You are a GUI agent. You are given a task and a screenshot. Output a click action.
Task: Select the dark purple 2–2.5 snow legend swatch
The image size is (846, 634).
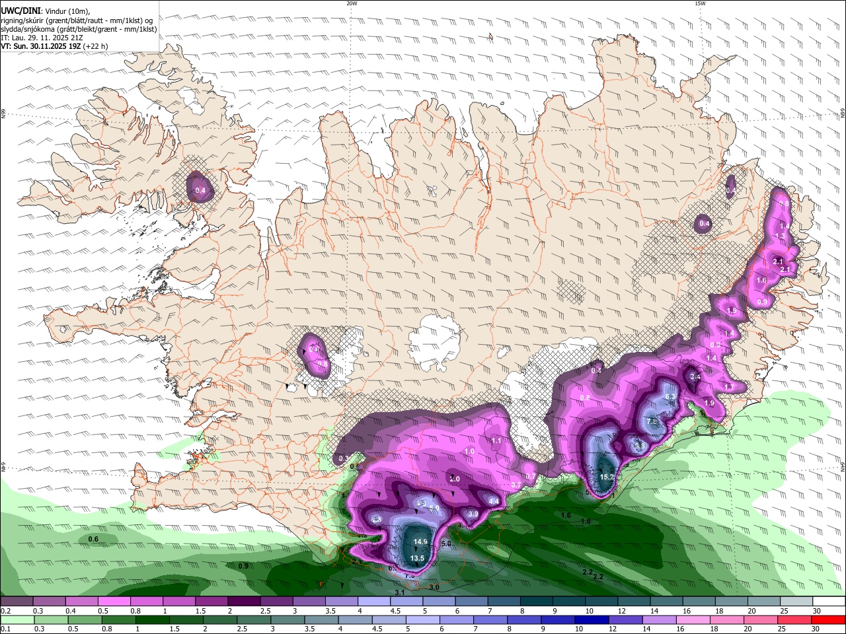[244, 602]
